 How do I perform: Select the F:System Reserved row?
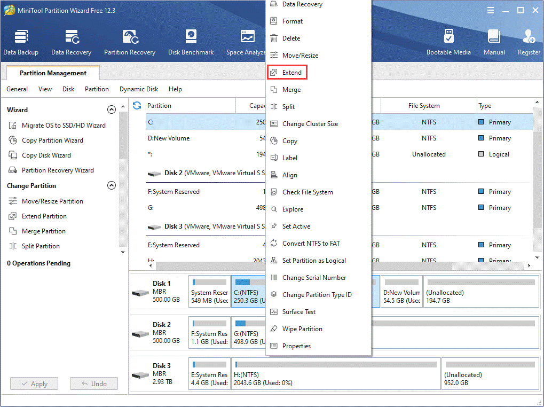tap(340, 192)
